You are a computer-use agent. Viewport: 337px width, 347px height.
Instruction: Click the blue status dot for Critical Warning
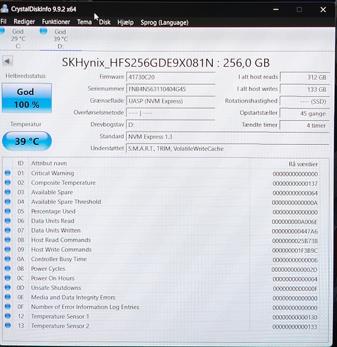point(7,173)
